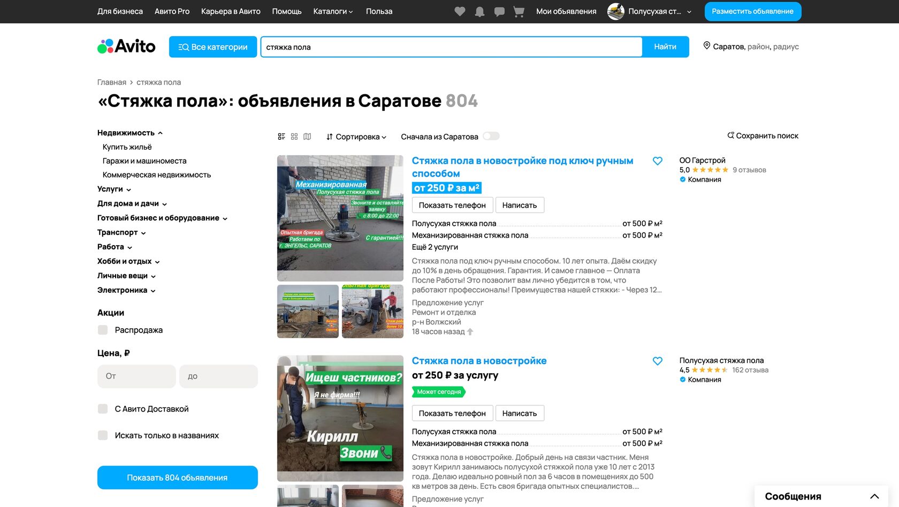Click 'Разместить объявление' button

click(x=753, y=11)
